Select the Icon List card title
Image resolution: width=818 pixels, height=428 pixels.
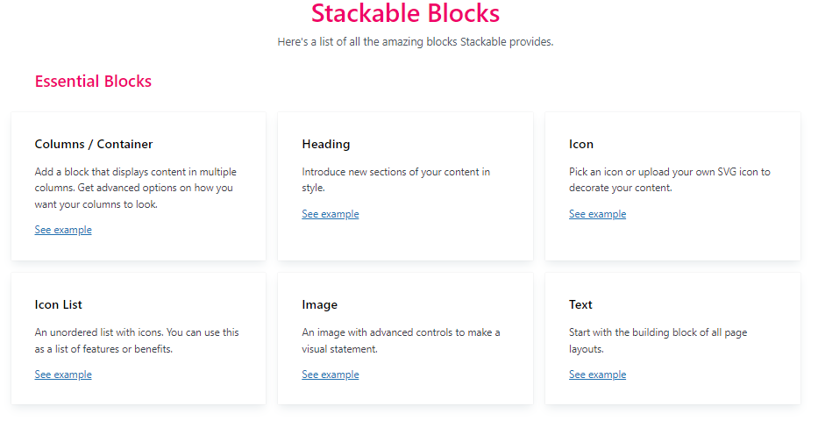(59, 304)
